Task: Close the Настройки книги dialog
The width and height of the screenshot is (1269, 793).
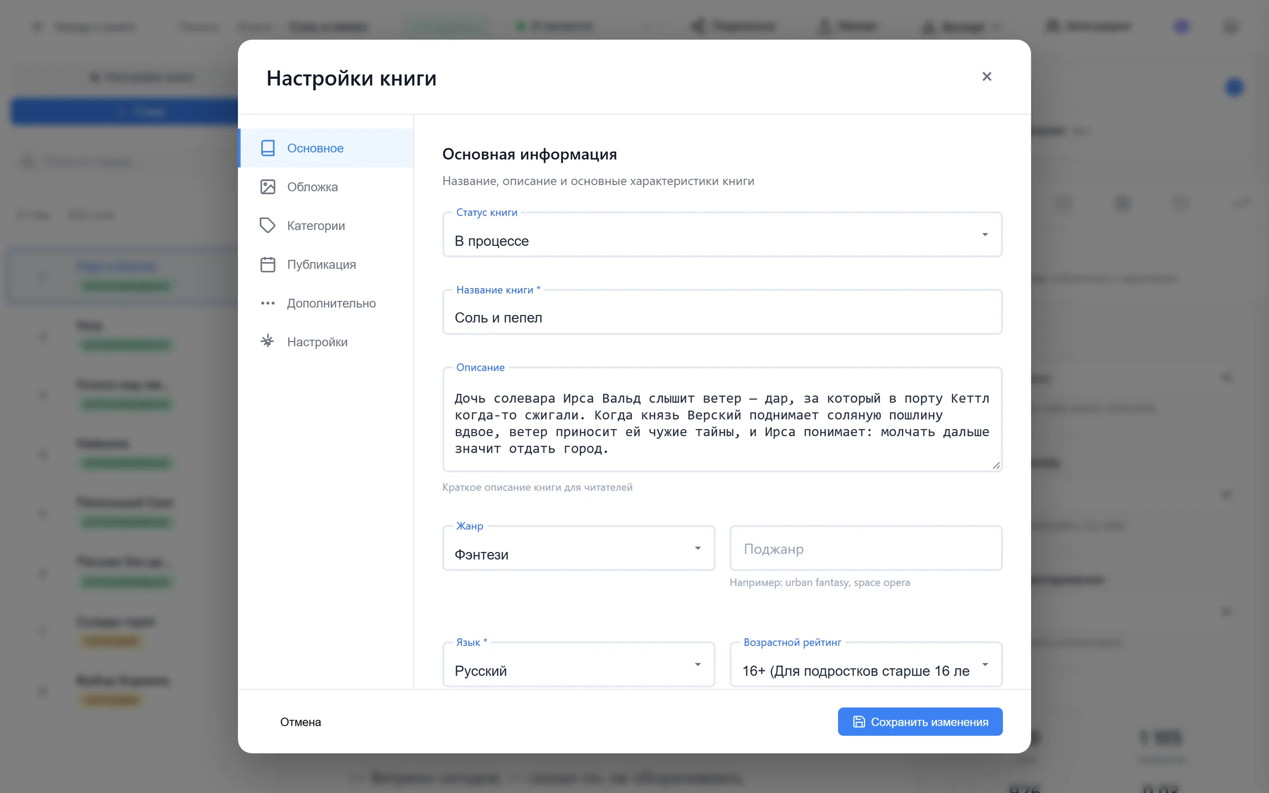Action: point(987,77)
